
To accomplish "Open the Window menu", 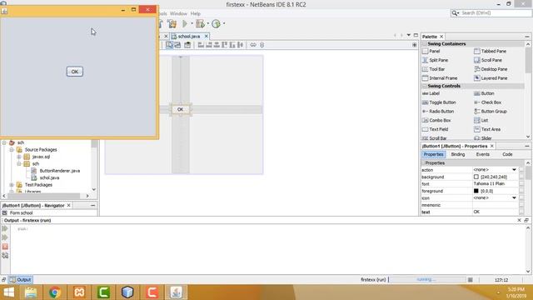I will point(178,13).
